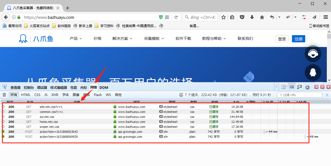Click the performance analysis icon beside request summary
The image size is (331, 166).
(x=181, y=95)
